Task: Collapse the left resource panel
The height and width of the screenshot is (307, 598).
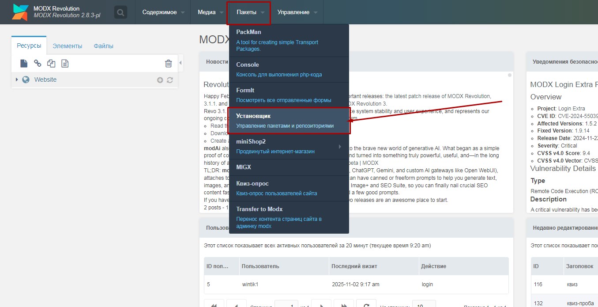Action: click(181, 63)
